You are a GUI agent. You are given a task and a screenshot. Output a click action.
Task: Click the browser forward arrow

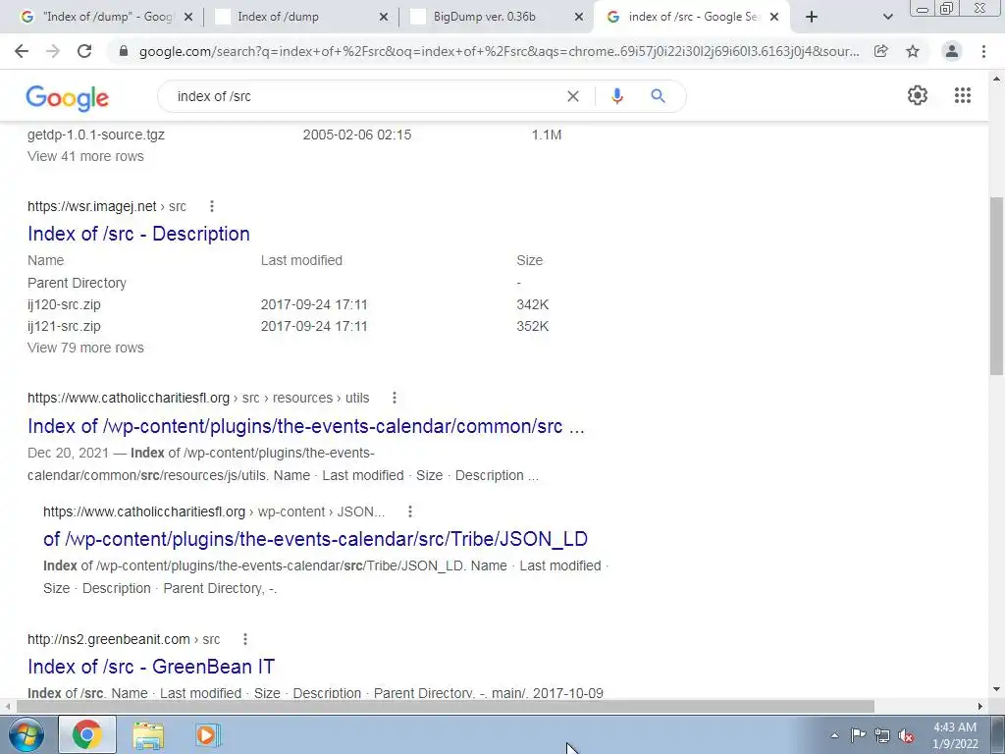pos(53,51)
